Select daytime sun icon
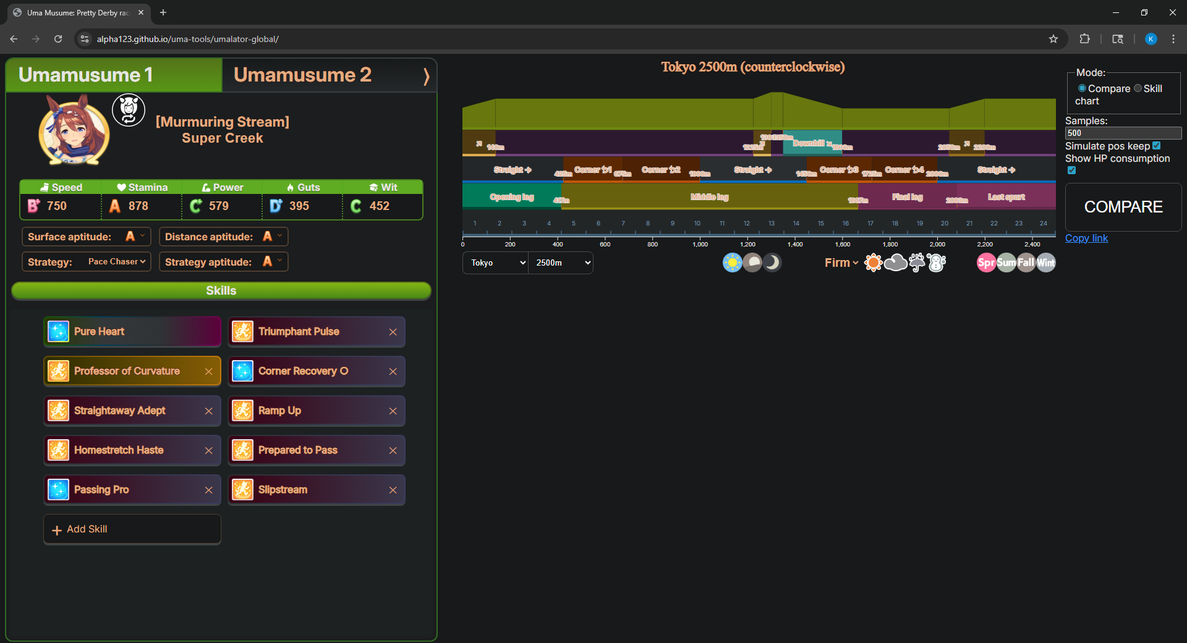This screenshot has width=1187, height=643. pos(733,263)
